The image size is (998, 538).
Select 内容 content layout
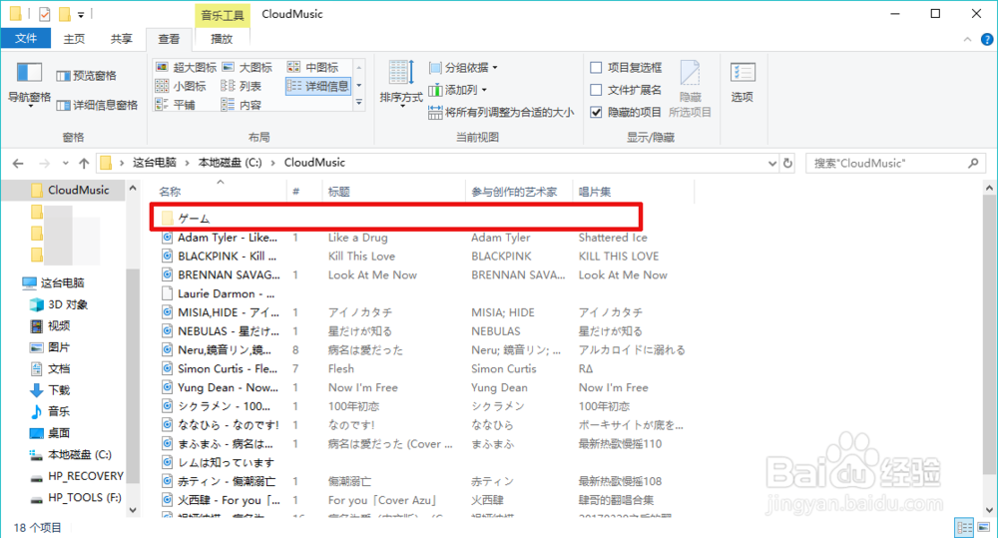(x=242, y=105)
